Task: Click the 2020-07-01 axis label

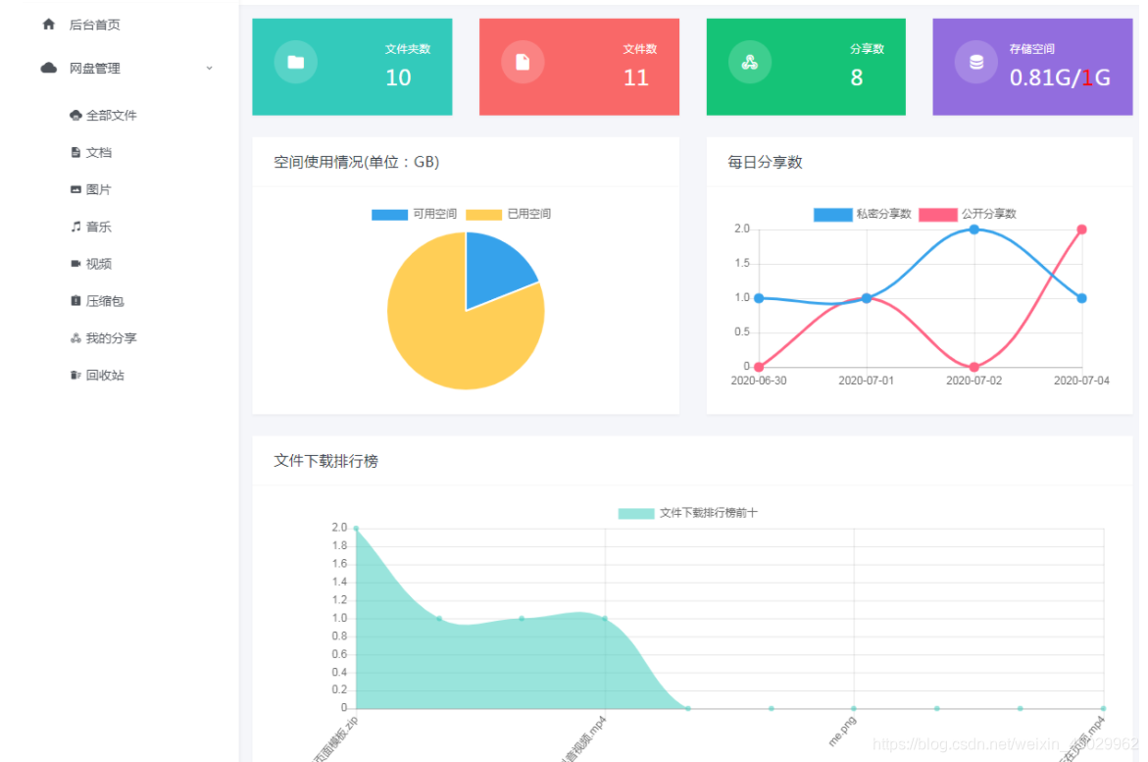Action: 866,381
